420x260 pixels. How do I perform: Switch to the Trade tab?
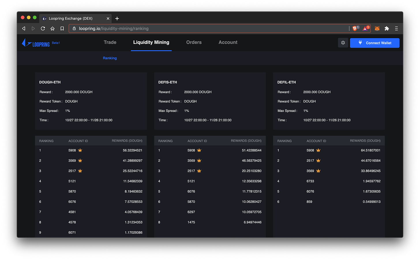110,42
